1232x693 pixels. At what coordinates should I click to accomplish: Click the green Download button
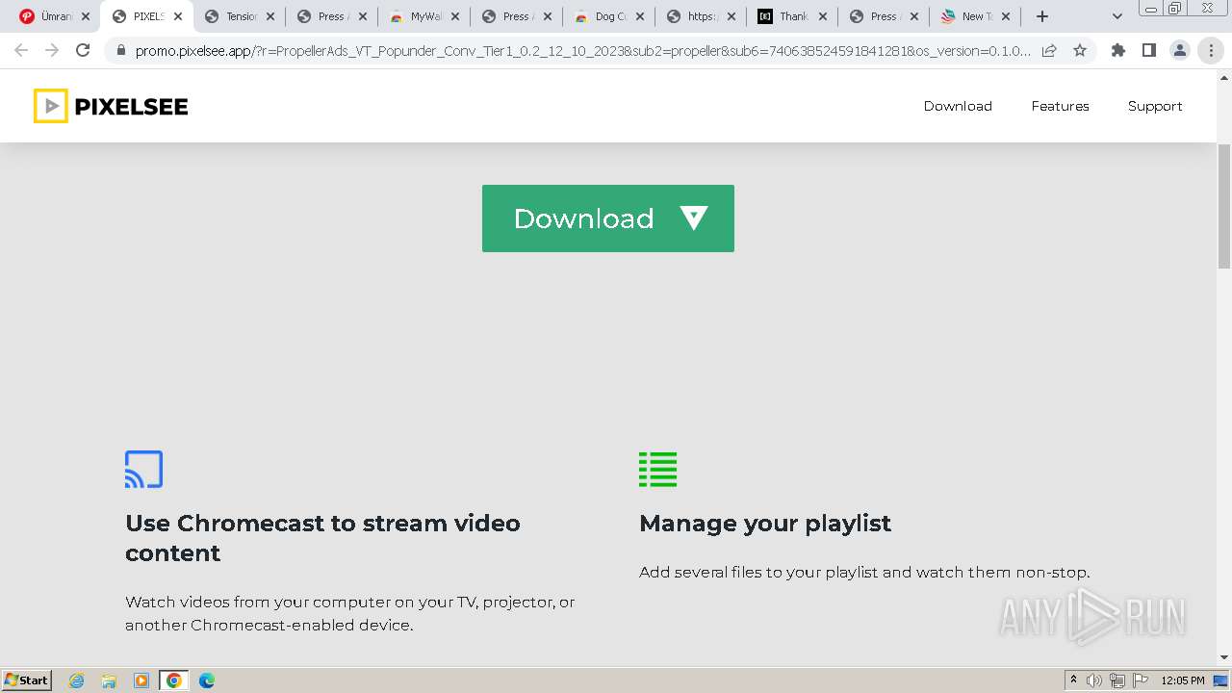click(x=608, y=218)
